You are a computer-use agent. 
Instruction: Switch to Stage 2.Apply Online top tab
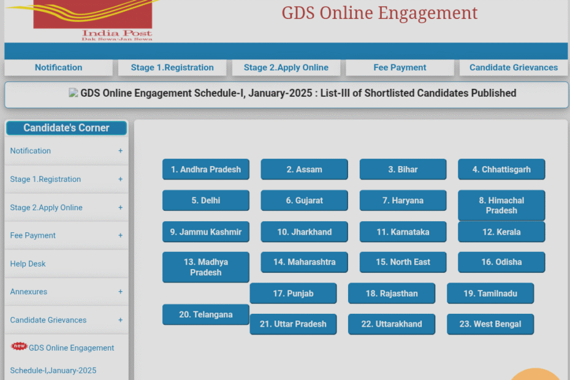[286, 67]
